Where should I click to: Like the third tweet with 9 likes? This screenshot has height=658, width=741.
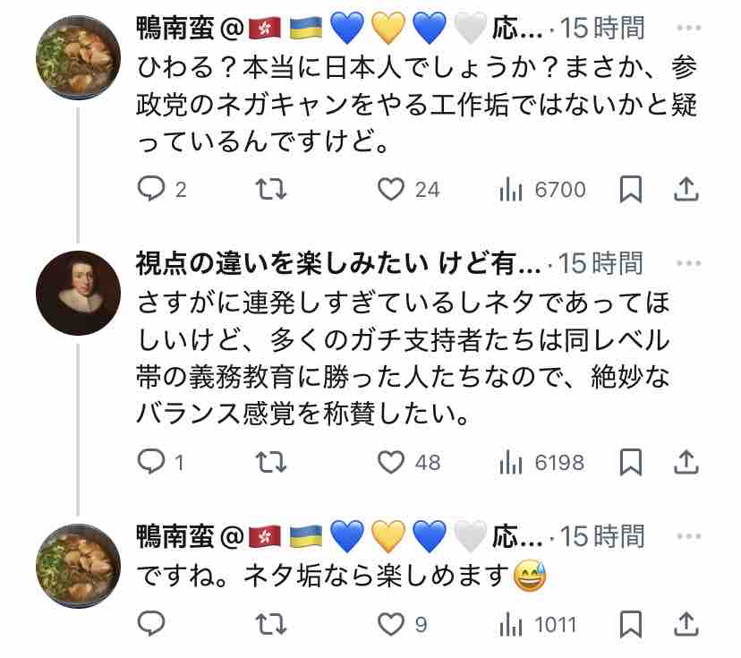(402, 624)
